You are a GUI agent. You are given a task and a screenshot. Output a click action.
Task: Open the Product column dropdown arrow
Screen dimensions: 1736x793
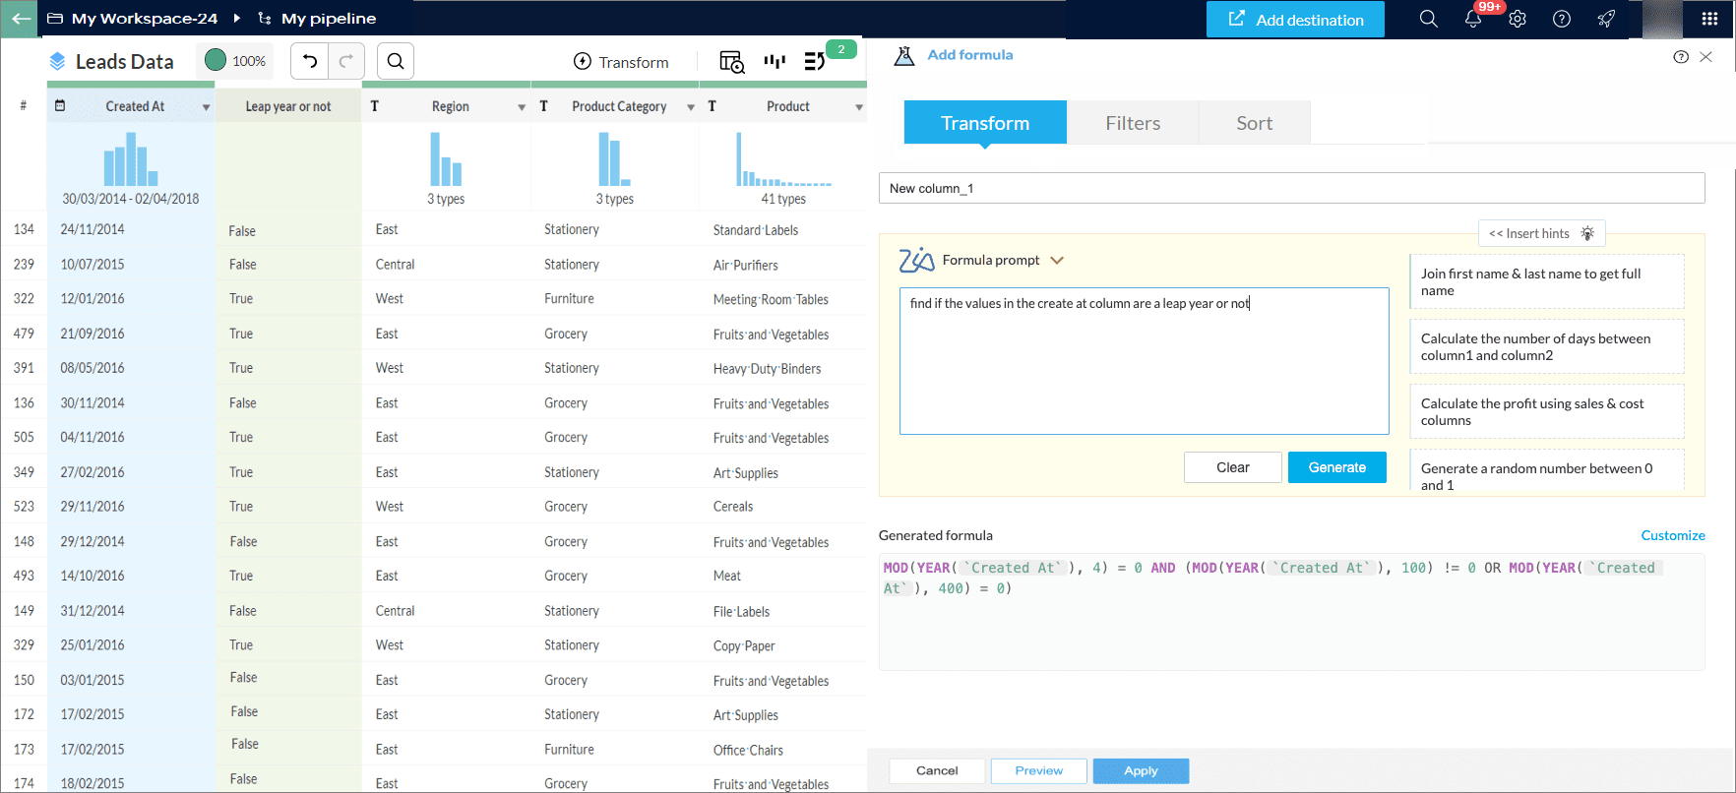coord(859,107)
